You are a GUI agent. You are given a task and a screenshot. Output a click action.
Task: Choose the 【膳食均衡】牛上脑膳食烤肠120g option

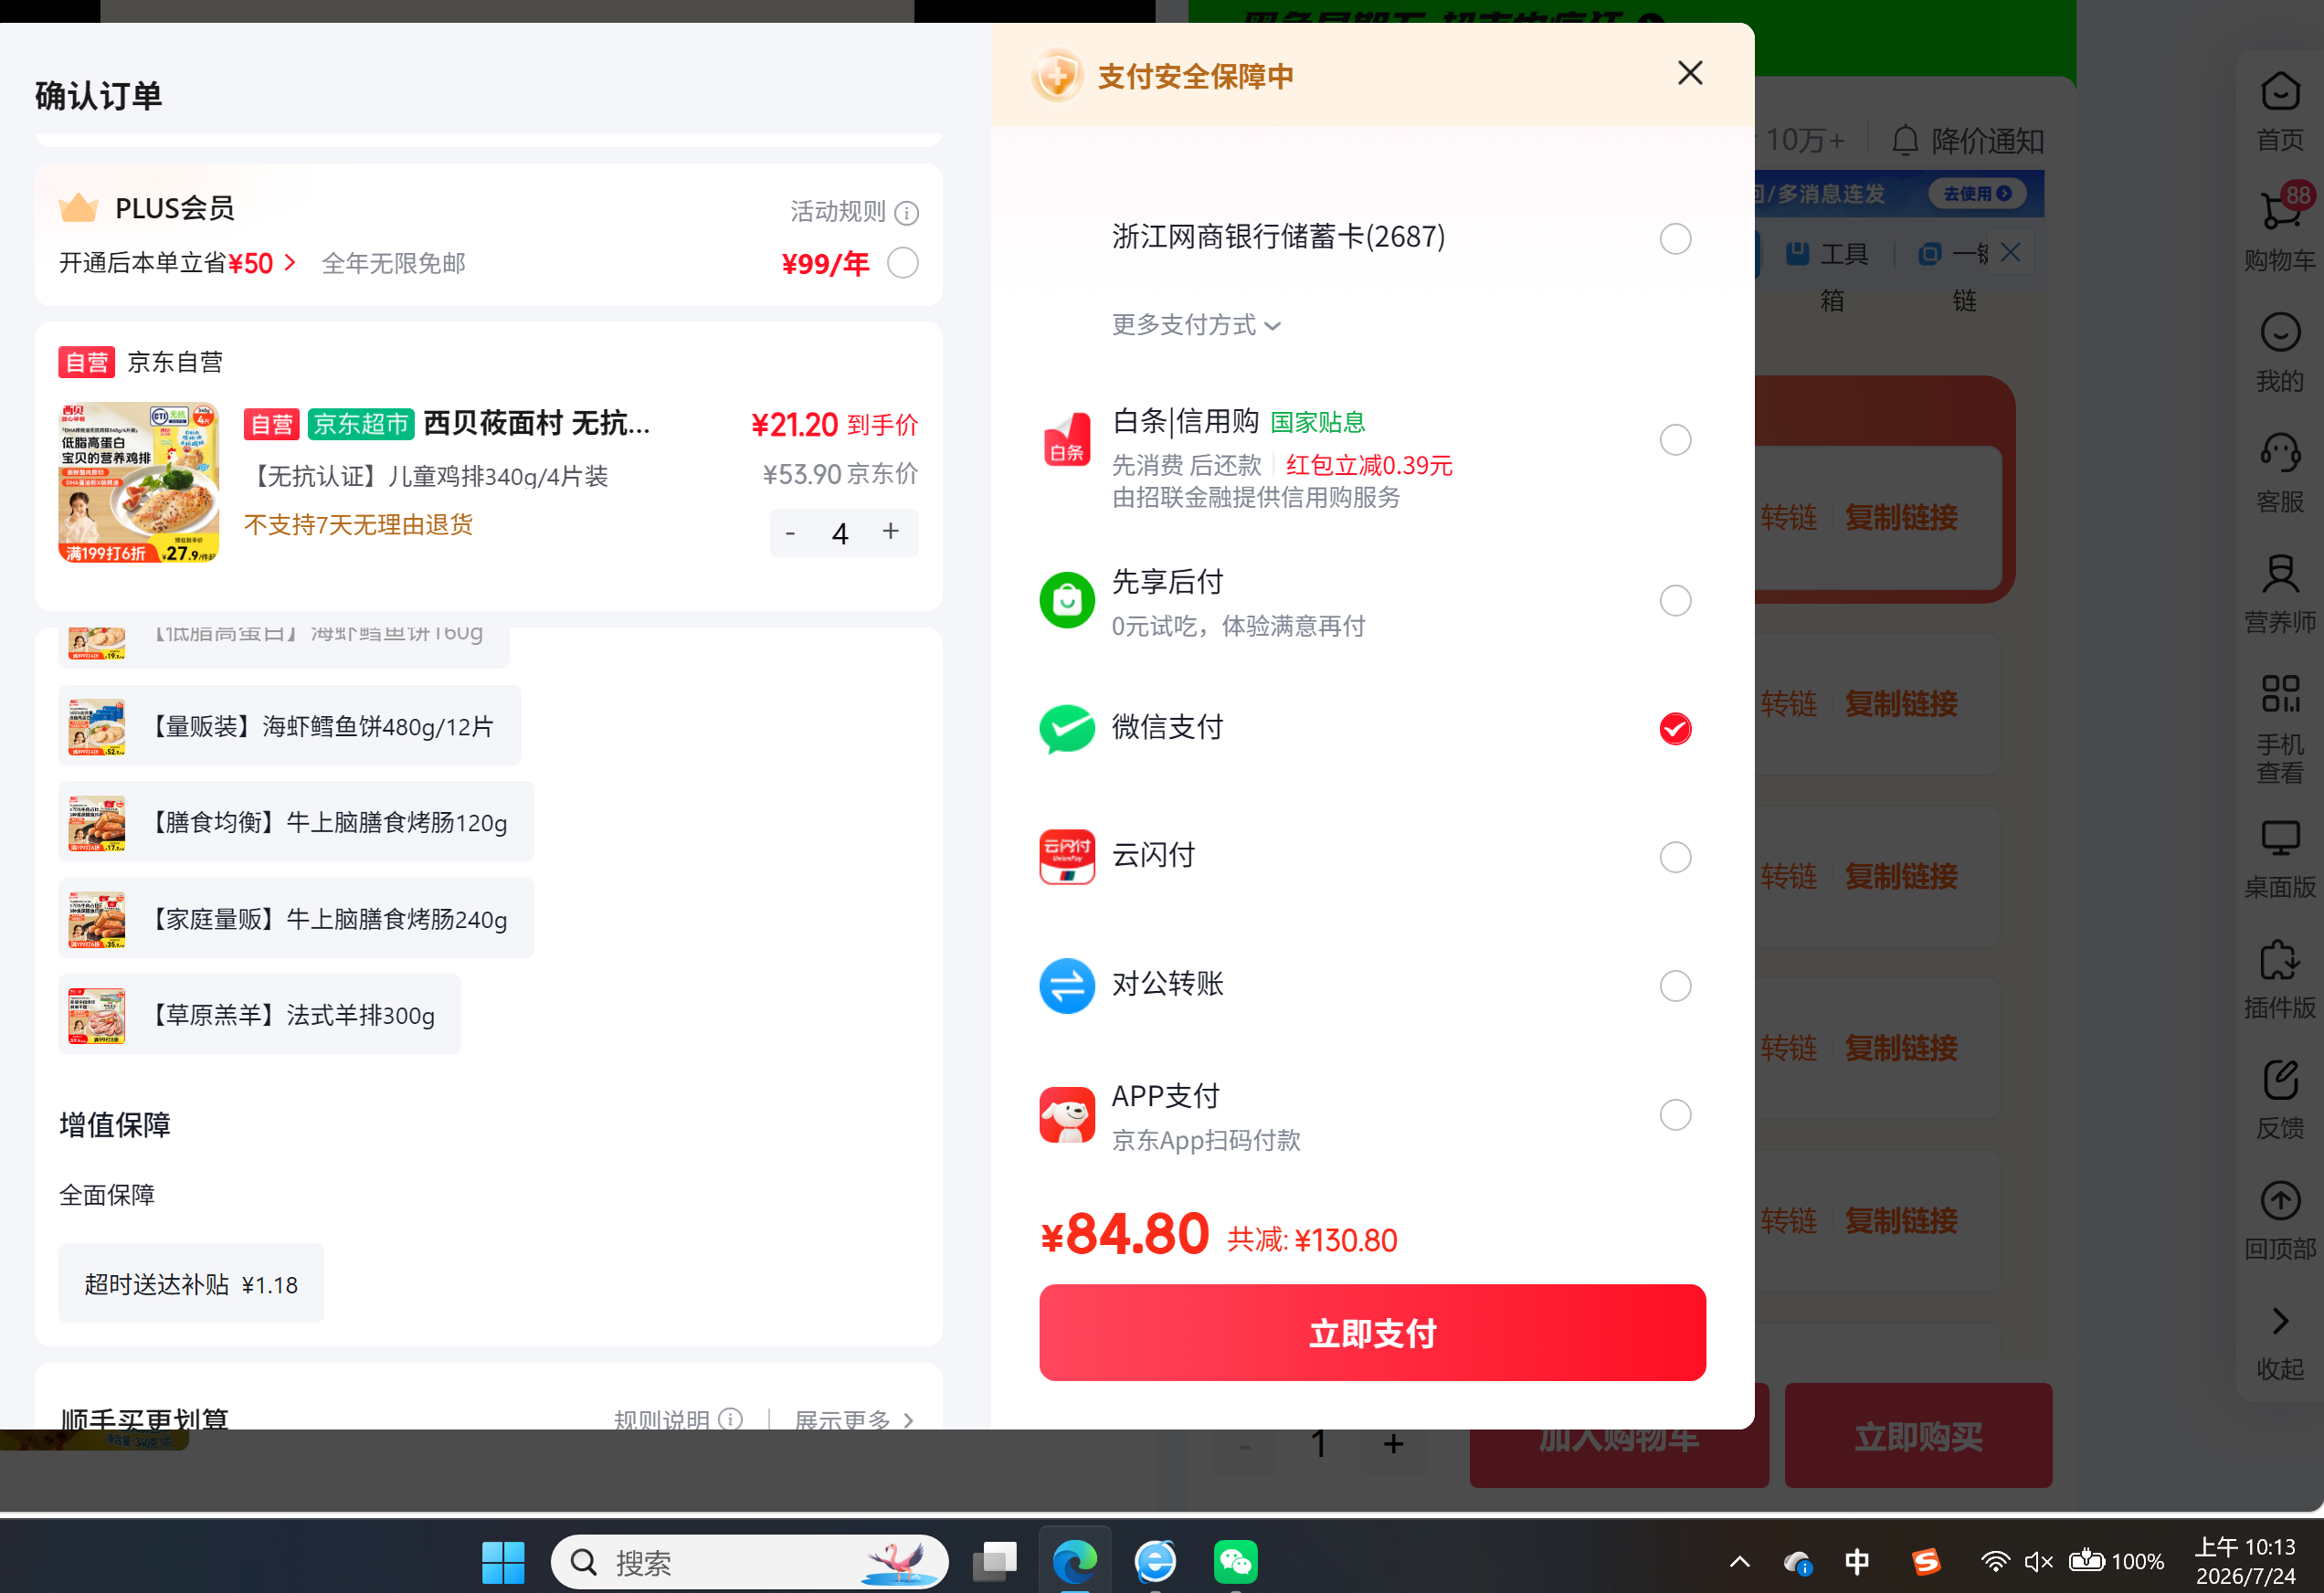coord(296,822)
